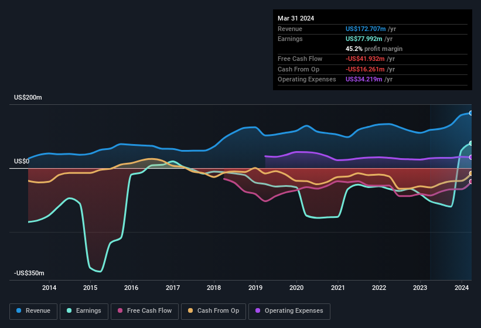481x328 pixels.
Task: Click the 2017 x-axis label
Action: [x=173, y=288]
